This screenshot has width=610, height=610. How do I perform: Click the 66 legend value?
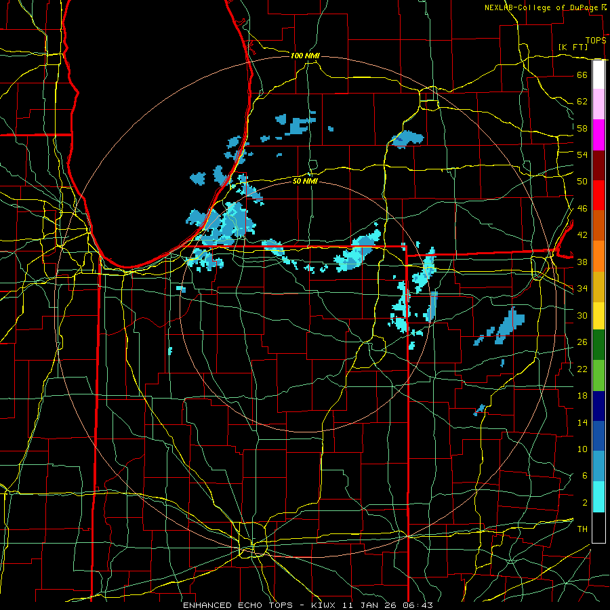[582, 75]
